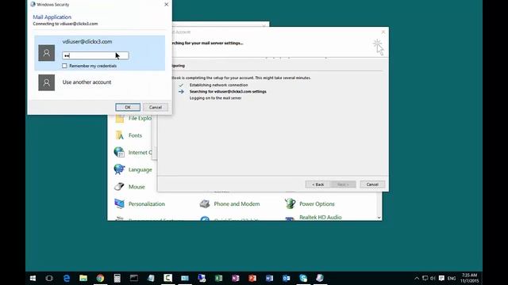Open the Windows Start menu
This screenshot has width=508, height=285.
(33, 278)
